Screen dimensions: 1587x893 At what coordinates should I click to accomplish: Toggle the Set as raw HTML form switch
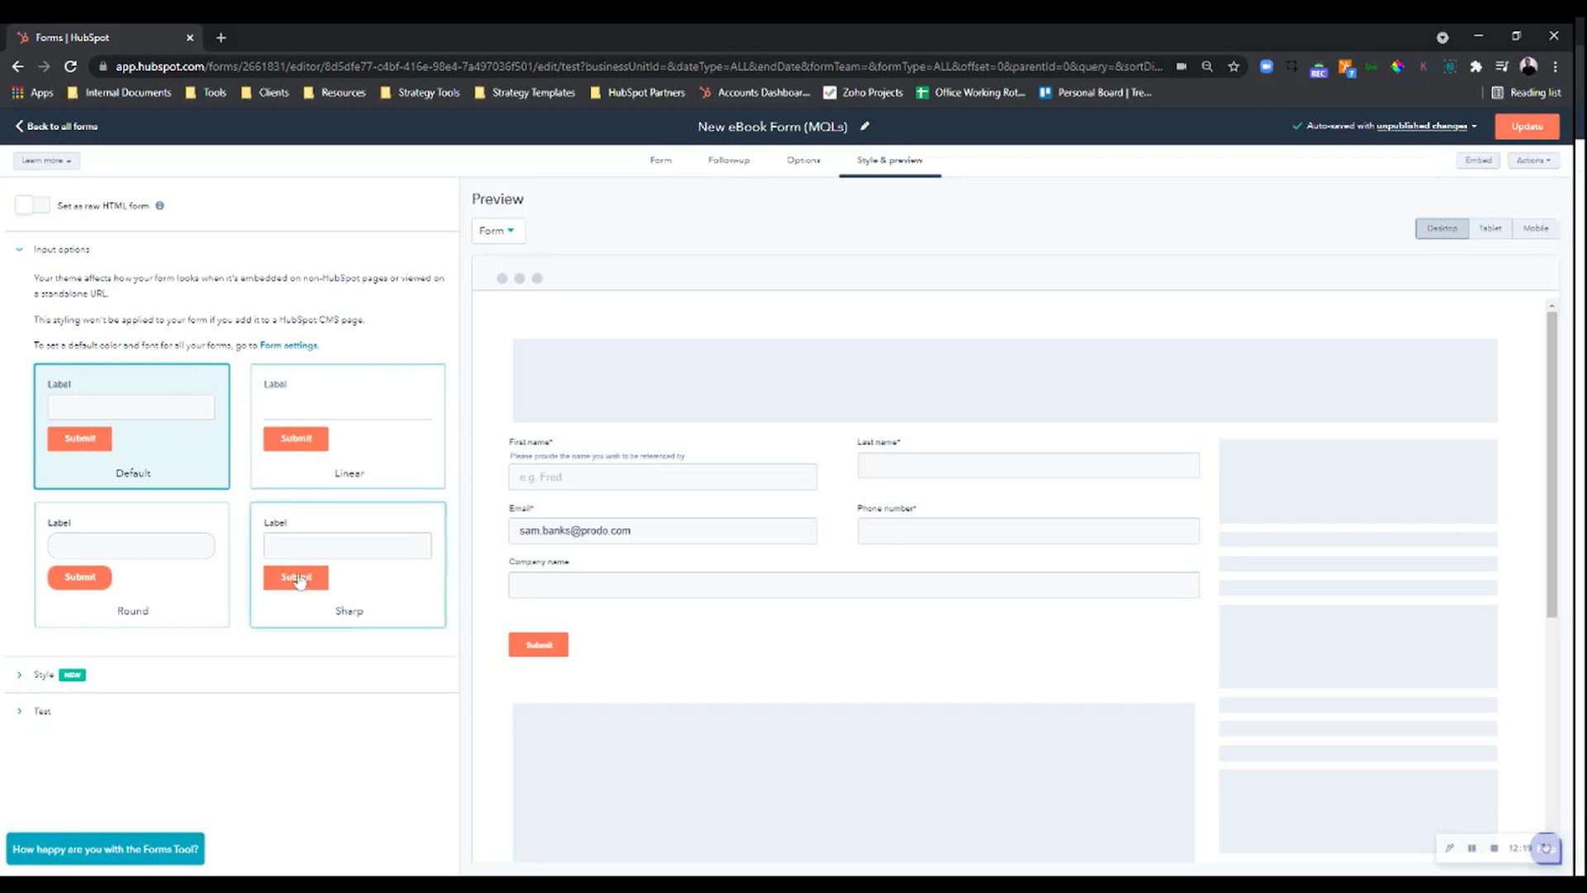pyautogui.click(x=33, y=205)
